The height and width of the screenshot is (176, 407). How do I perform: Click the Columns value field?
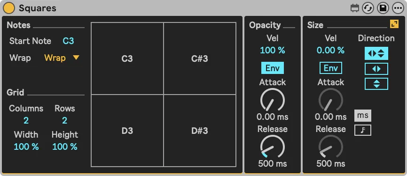(26, 120)
